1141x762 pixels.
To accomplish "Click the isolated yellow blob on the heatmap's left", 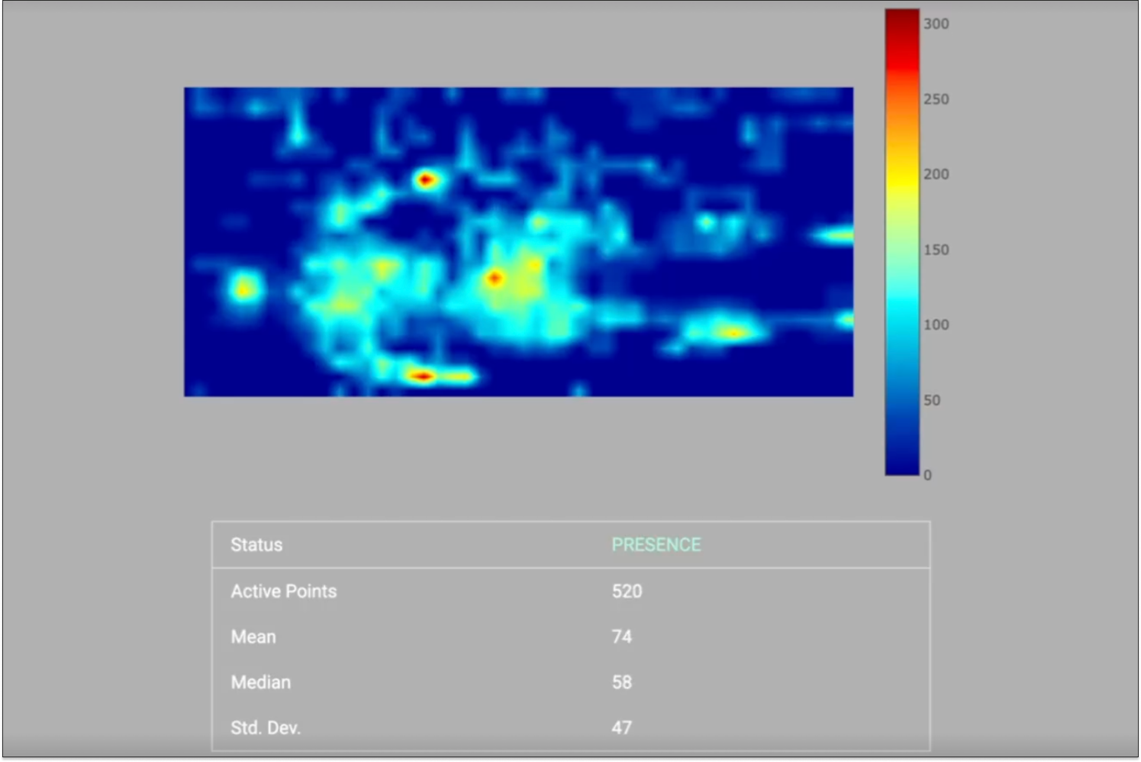I will [243, 290].
